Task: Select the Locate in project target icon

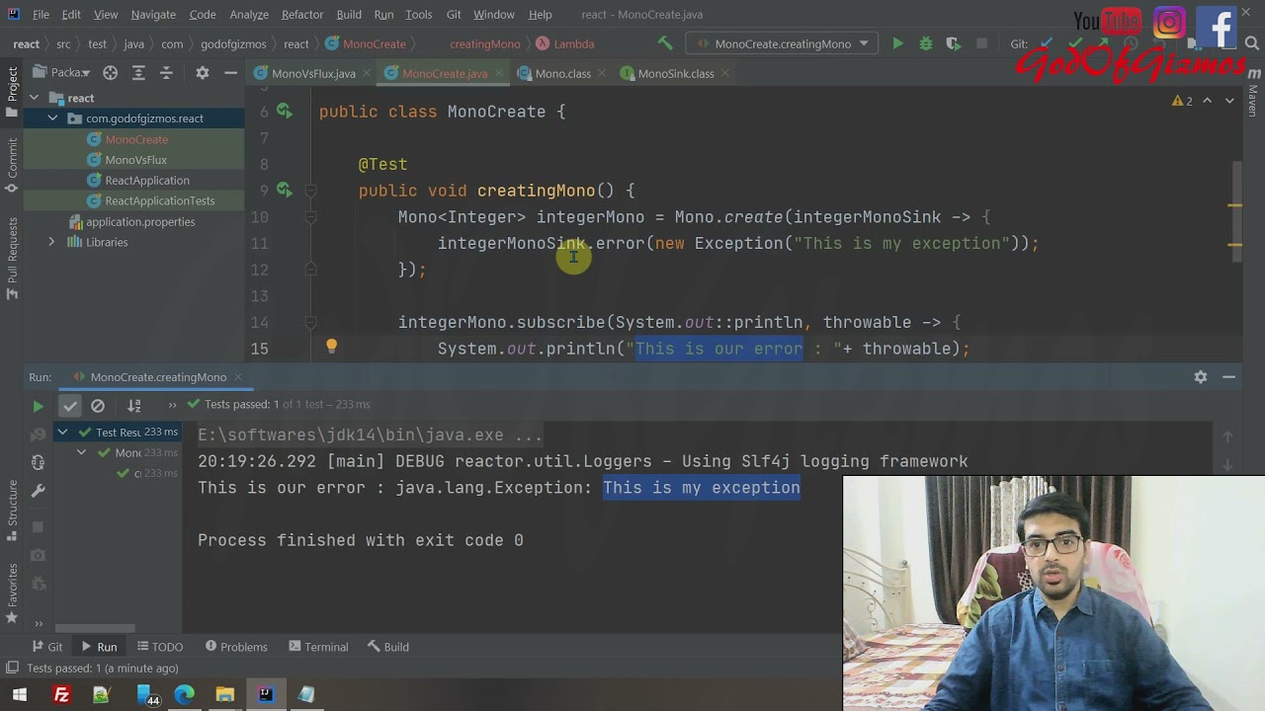Action: coord(110,73)
